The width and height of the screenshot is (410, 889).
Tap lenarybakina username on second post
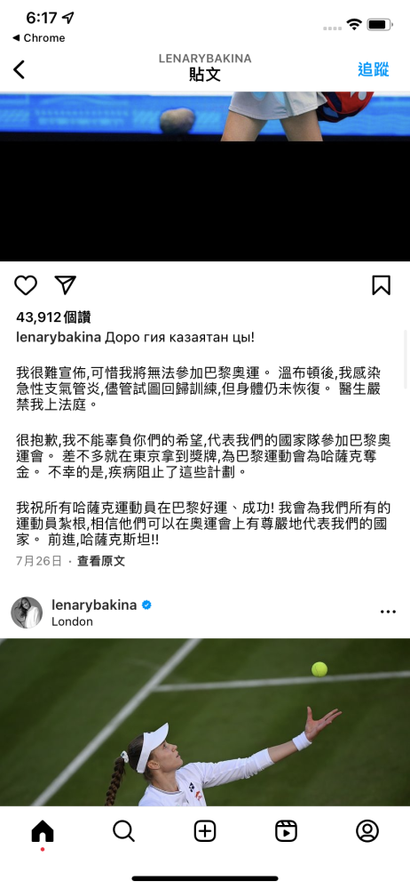tap(94, 605)
